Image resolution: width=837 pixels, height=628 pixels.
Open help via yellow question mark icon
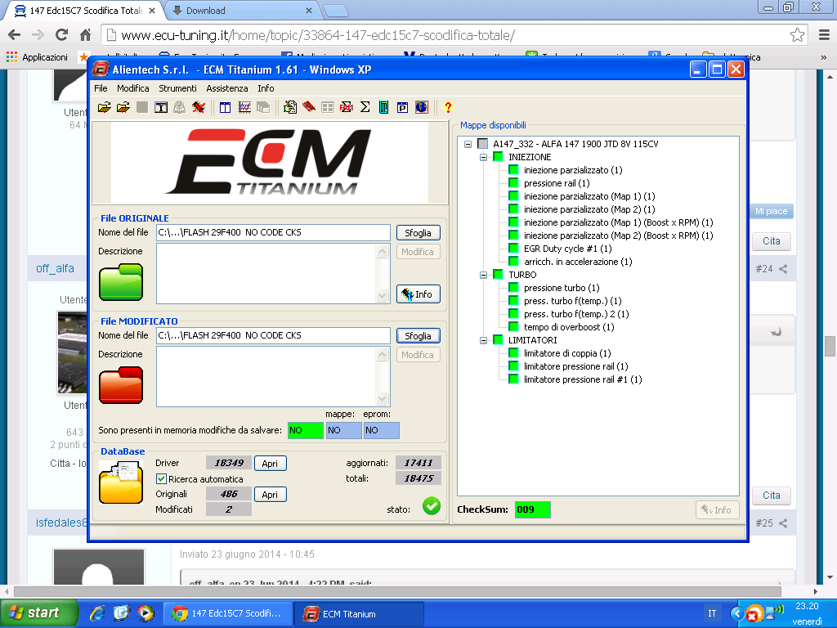(x=447, y=107)
